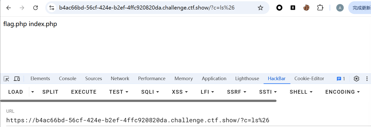This screenshot has width=371, height=127.
Task: Open the SHELL dropdown menu
Action: point(301,92)
